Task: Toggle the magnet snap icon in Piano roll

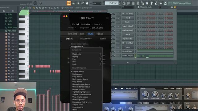Action: (27, 8)
